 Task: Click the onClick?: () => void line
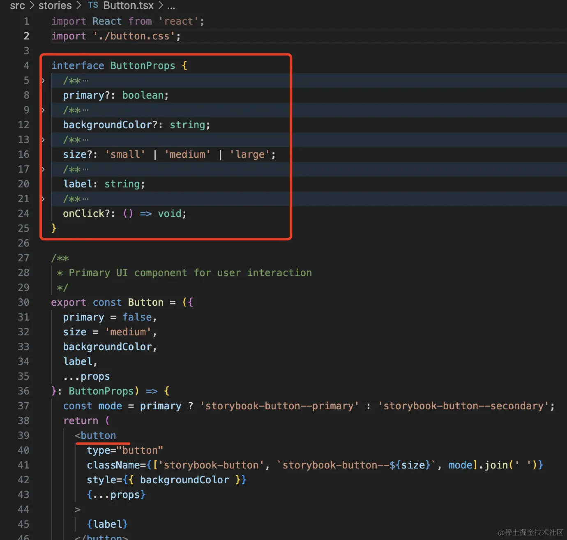pyautogui.click(x=124, y=214)
